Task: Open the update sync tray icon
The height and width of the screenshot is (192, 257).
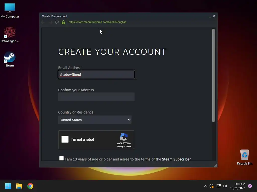Action: click(x=212, y=186)
